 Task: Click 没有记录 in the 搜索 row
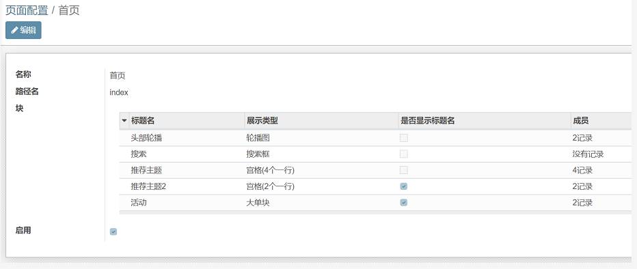pos(588,154)
